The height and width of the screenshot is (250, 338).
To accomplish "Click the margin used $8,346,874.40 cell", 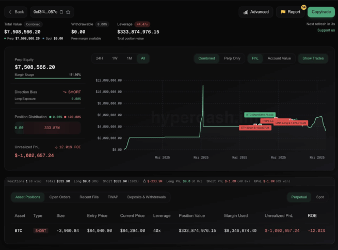I will coord(240,230).
